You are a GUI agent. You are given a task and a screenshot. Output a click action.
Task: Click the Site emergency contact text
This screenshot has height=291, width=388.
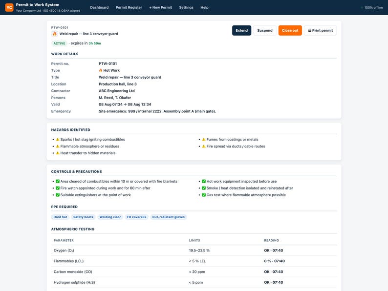click(x=157, y=111)
